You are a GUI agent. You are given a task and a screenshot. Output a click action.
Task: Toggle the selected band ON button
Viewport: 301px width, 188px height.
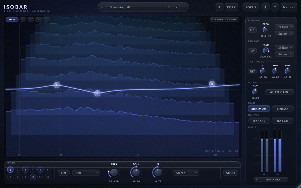pos(63,173)
